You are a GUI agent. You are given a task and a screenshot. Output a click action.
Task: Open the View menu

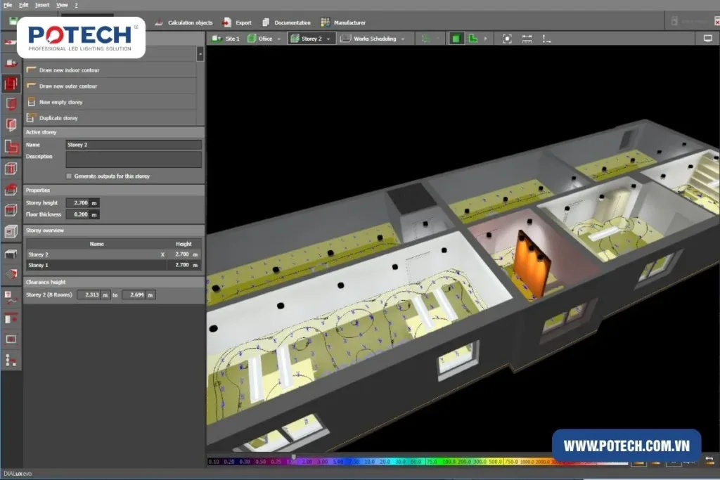(x=62, y=5)
